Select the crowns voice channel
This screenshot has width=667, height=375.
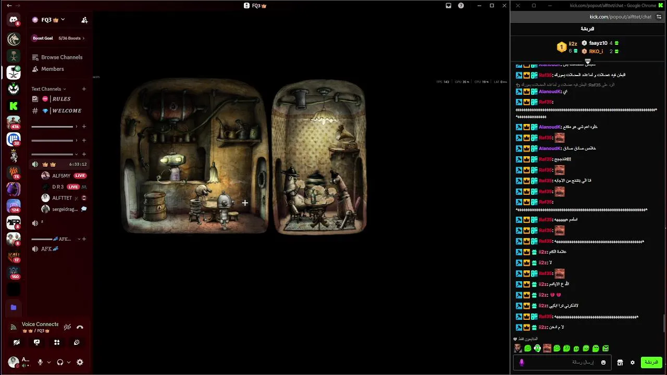click(x=58, y=164)
